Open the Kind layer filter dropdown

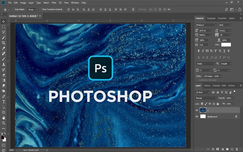pyautogui.click(x=202, y=92)
